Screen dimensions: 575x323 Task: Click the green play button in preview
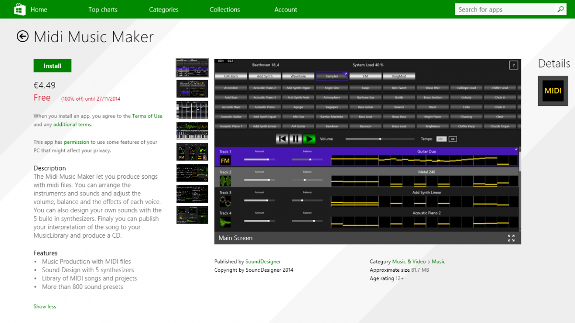click(x=309, y=139)
